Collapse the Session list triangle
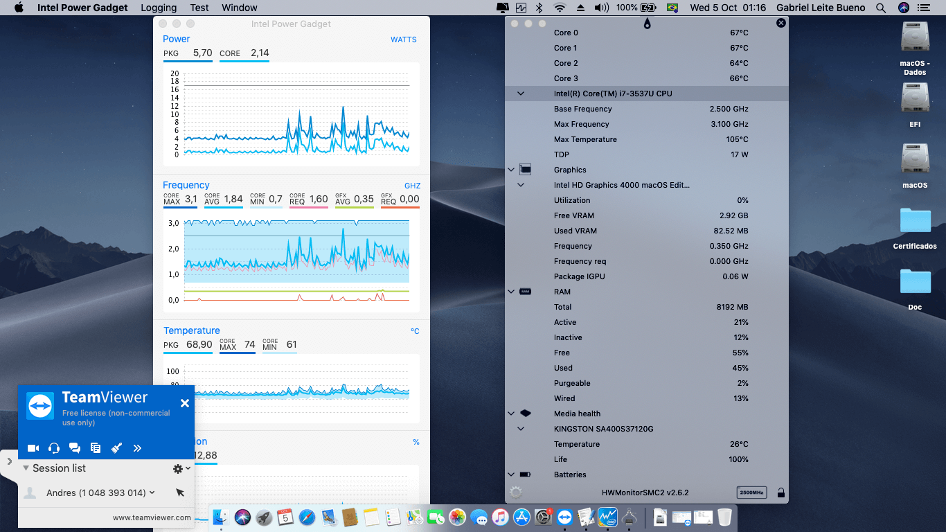 (26, 468)
